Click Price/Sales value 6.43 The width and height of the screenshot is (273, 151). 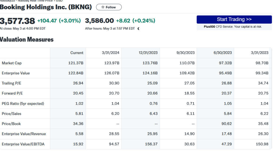click(x=154, y=114)
